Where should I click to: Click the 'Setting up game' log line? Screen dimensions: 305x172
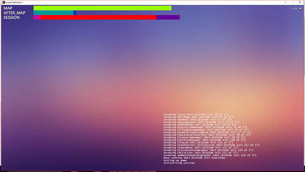tap(175, 160)
